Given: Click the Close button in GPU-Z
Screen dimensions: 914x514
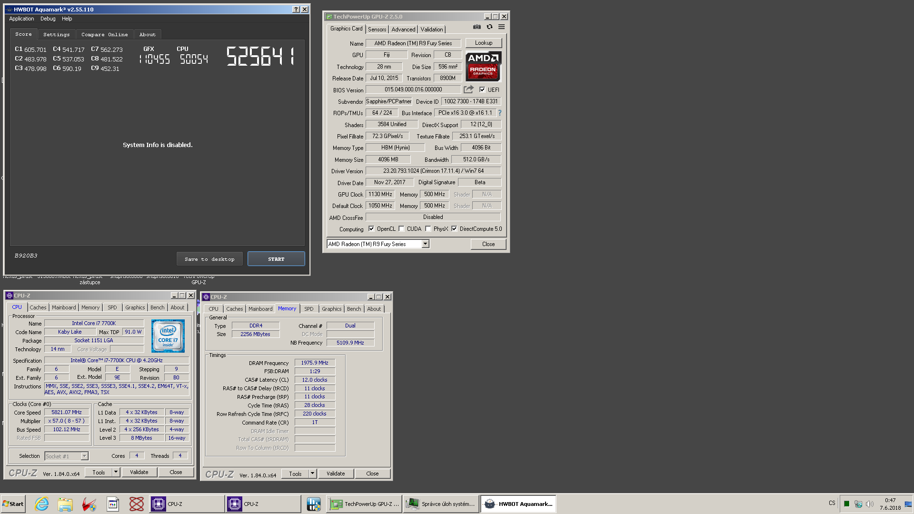Looking at the screenshot, I should pyautogui.click(x=488, y=244).
